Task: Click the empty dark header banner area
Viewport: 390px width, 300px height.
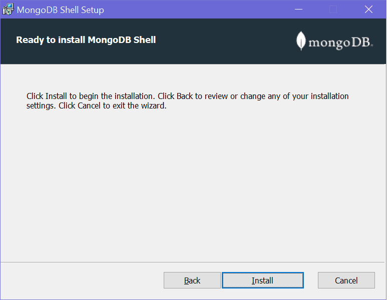Action: point(225,41)
